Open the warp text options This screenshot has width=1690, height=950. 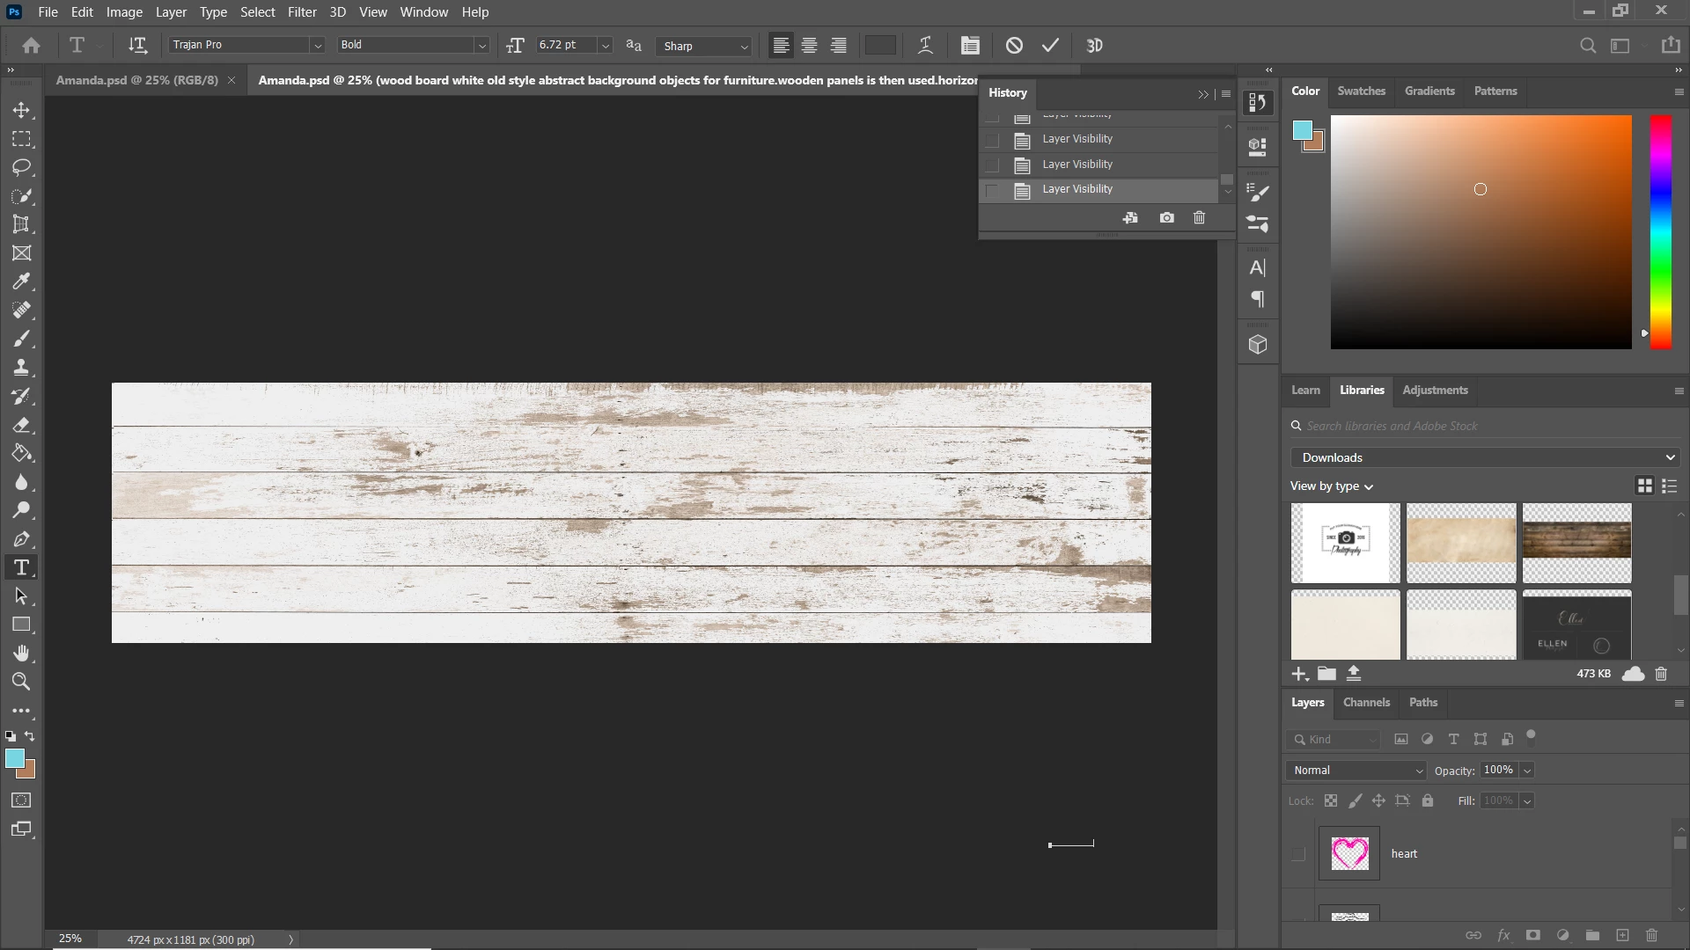pos(925,46)
